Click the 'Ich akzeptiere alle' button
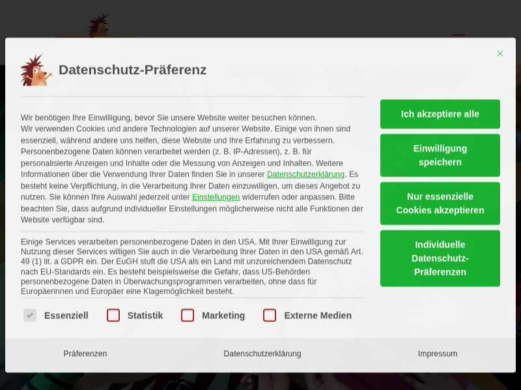 [440, 113]
